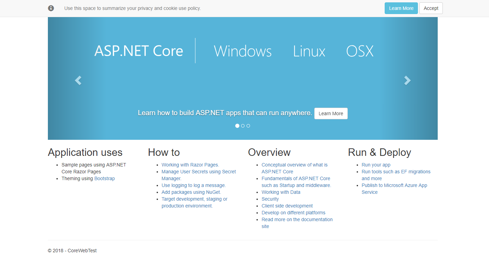Viewport: 489px width, 269px height.
Task: Open Develop on different platforms link
Action: click(293, 213)
